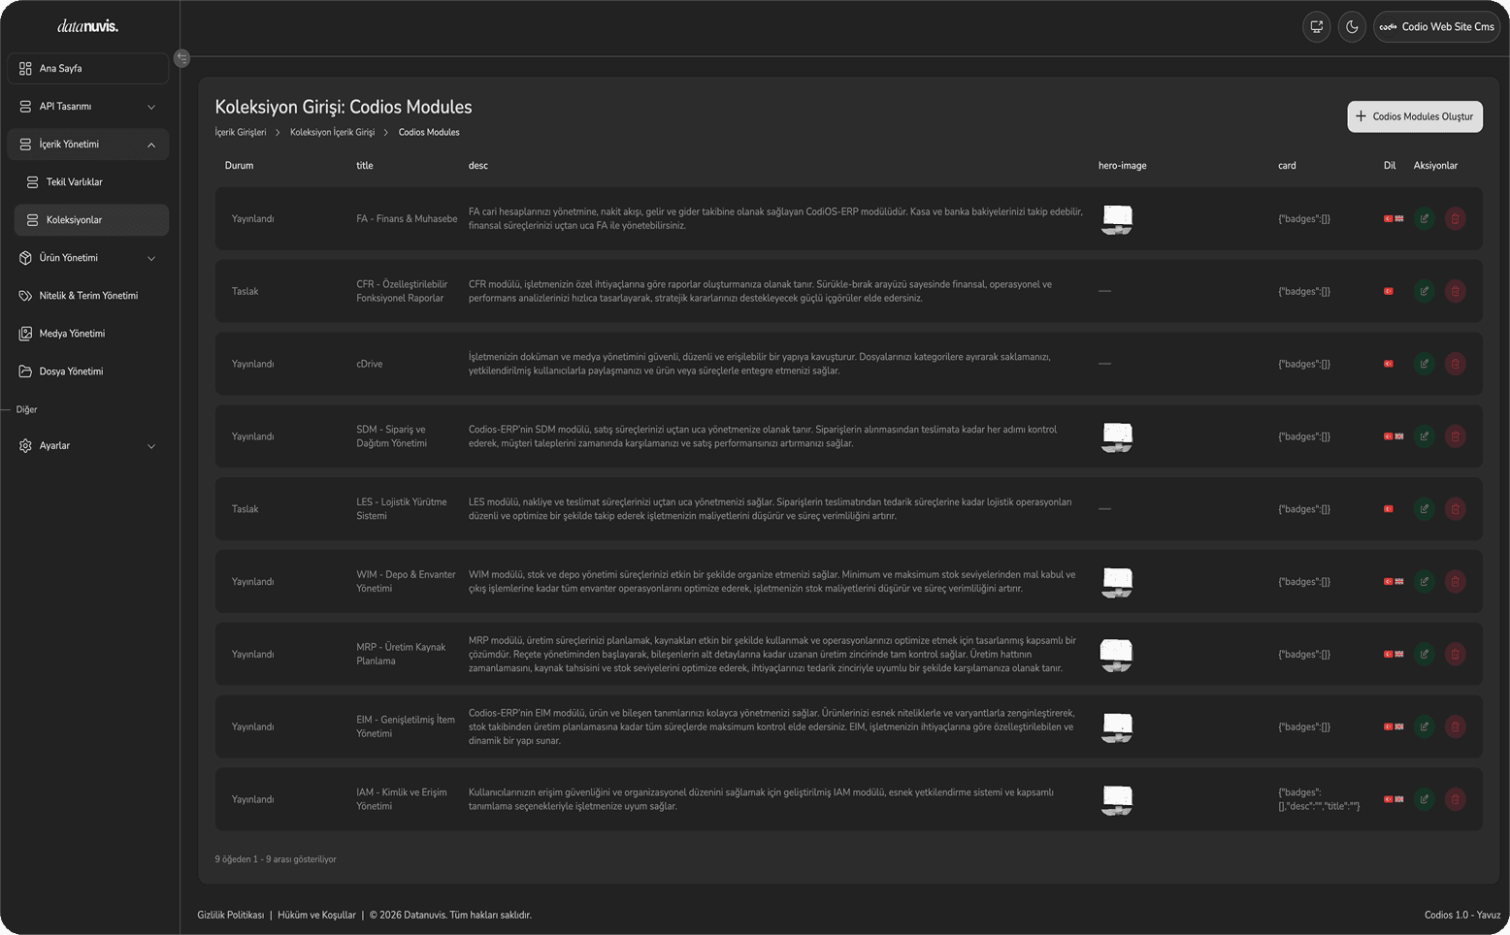
Task: Open the screen/monitor icon in top bar
Action: 1317,27
